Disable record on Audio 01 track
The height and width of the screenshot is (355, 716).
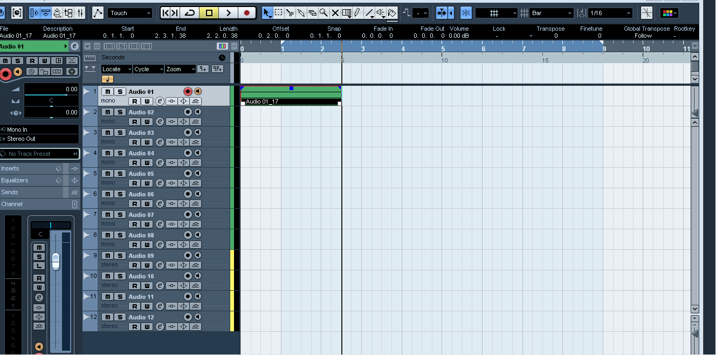click(188, 92)
